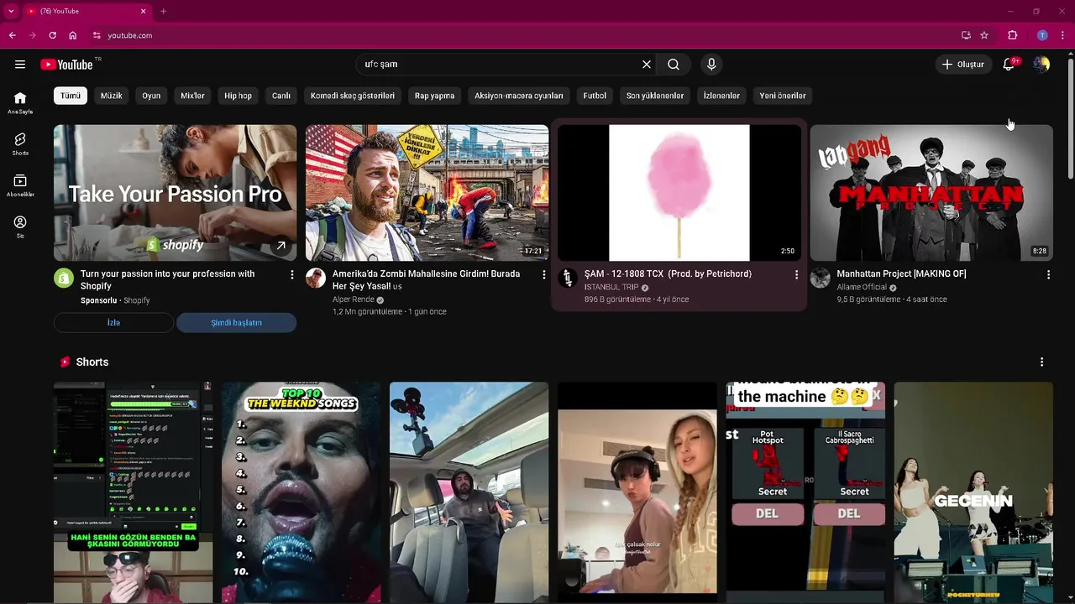This screenshot has width=1075, height=604.
Task: Select the Rap yapma chip
Action: point(434,96)
